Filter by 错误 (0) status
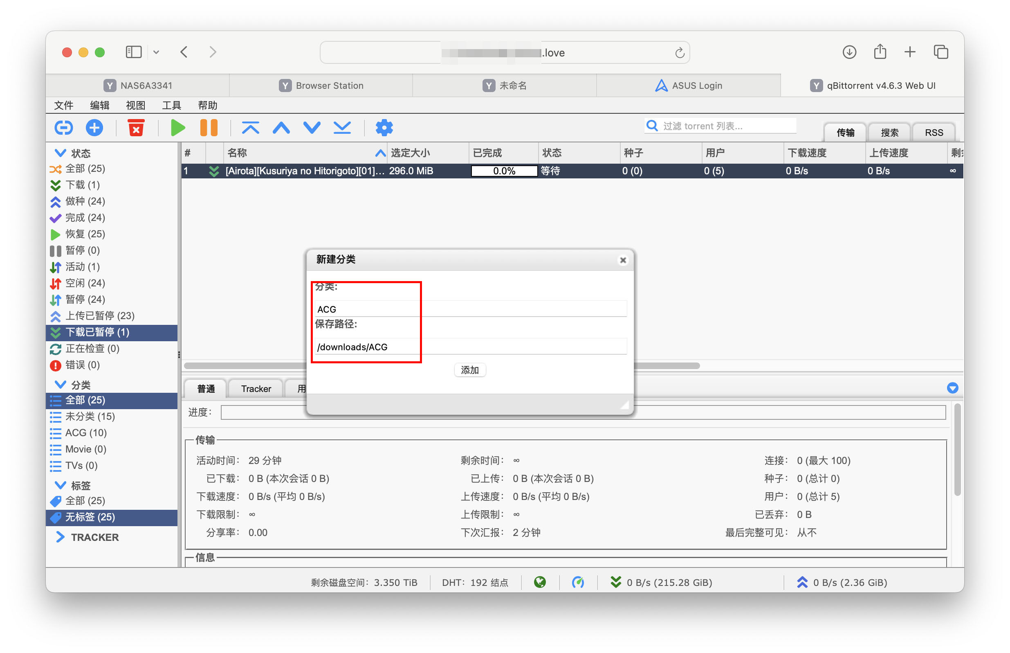Viewport: 1010px width, 653px height. pyautogui.click(x=112, y=365)
